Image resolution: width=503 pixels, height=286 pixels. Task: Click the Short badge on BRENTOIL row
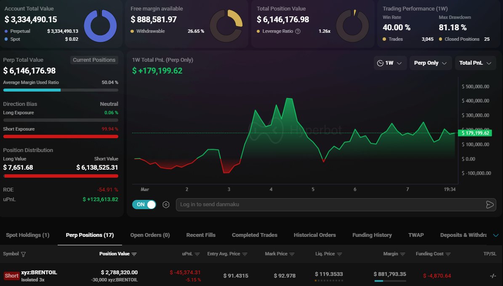pos(11,276)
